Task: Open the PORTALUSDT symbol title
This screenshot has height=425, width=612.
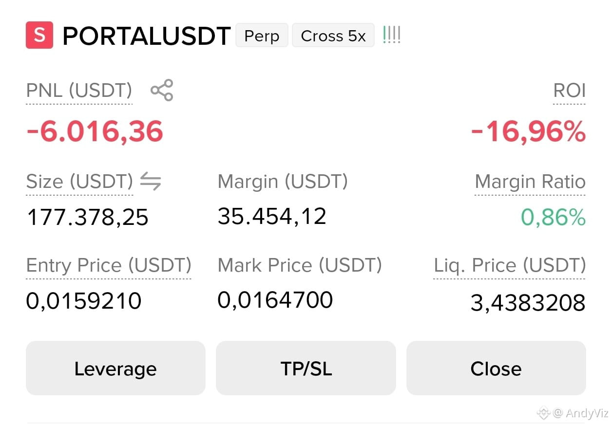Action: click(146, 36)
